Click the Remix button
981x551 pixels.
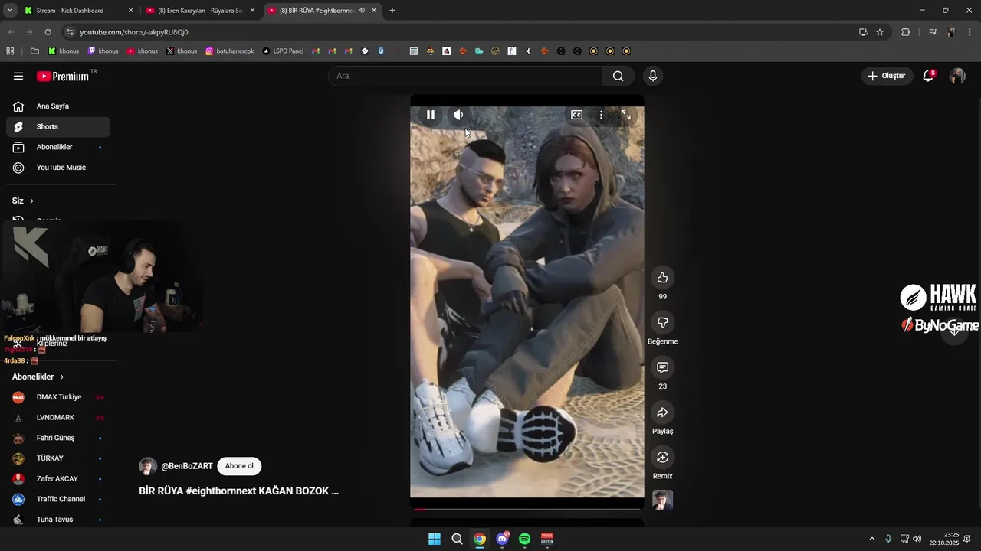click(x=662, y=457)
